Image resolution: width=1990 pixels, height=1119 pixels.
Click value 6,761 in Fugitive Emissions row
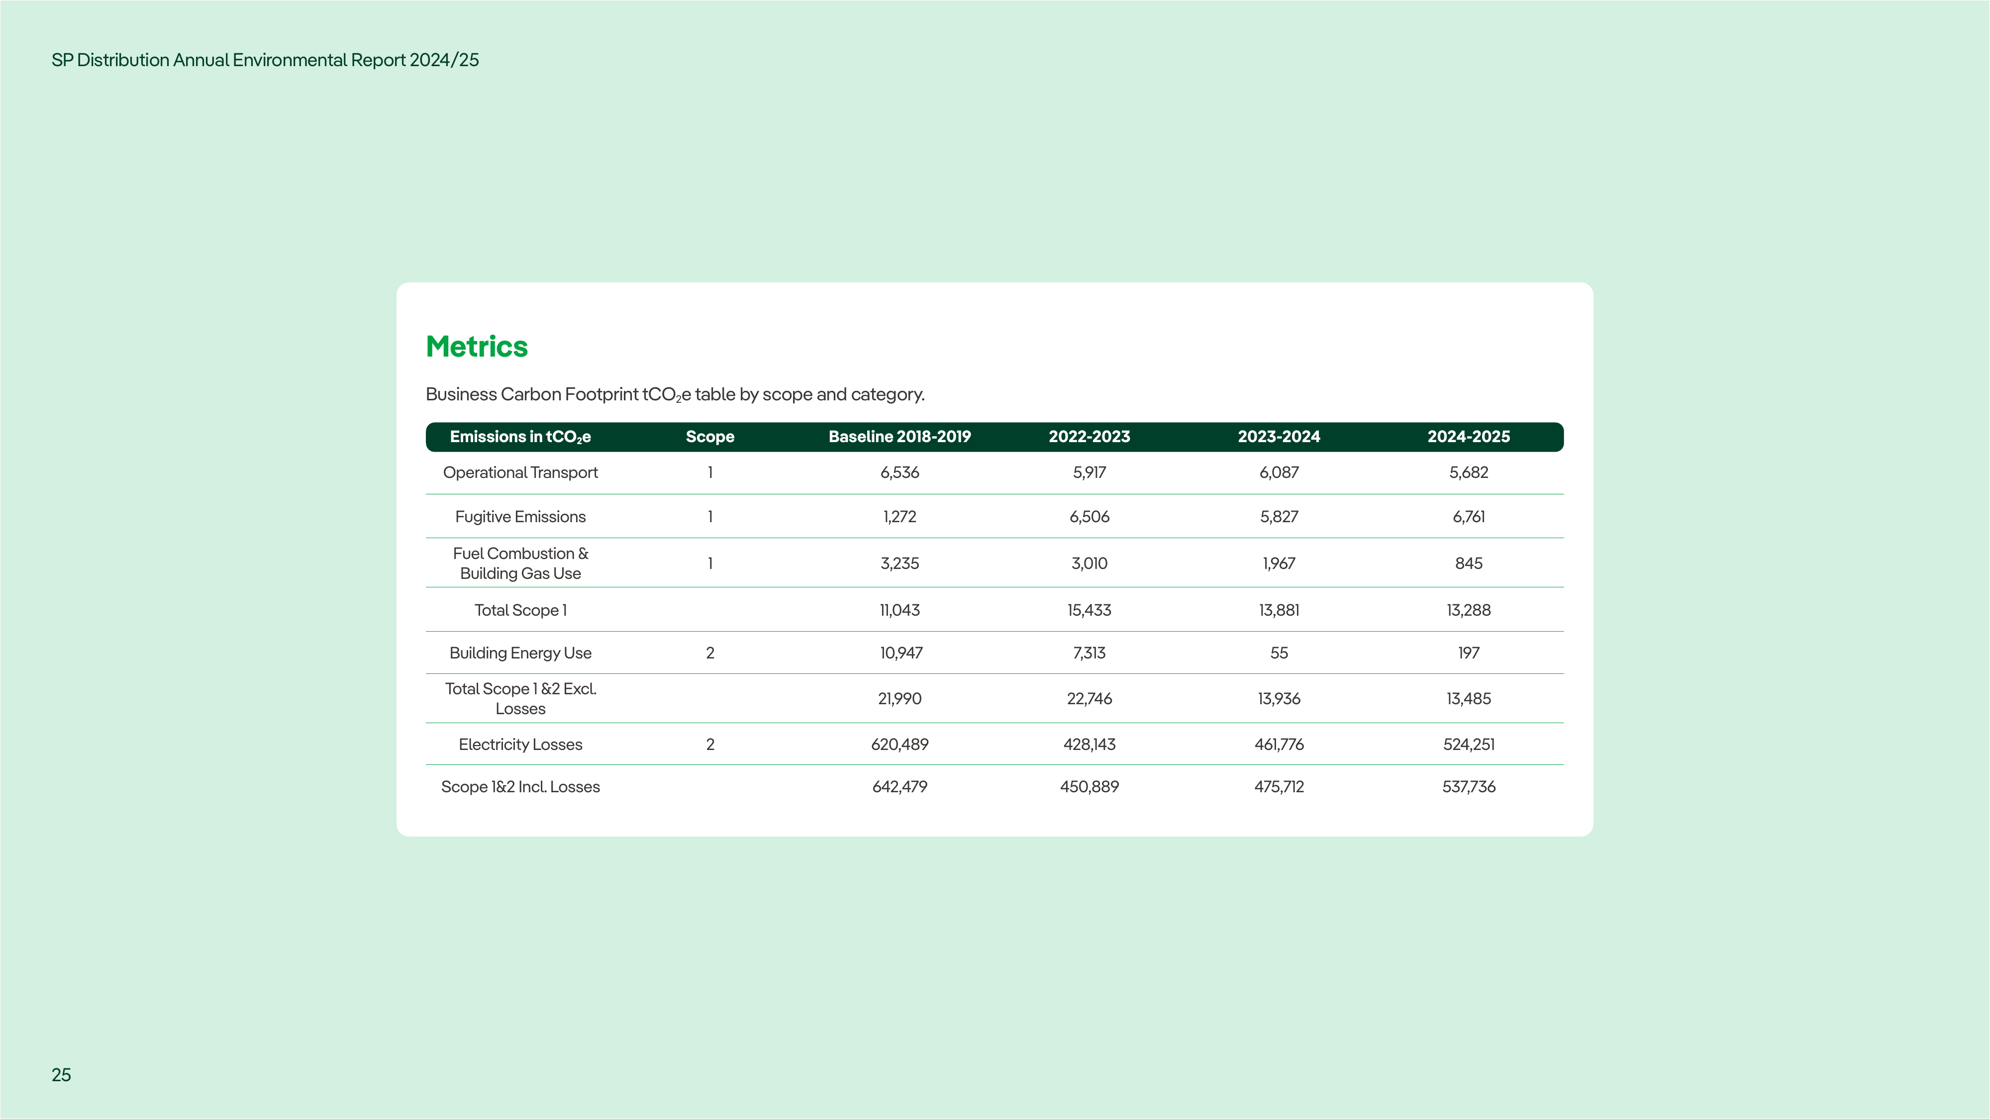click(1469, 517)
